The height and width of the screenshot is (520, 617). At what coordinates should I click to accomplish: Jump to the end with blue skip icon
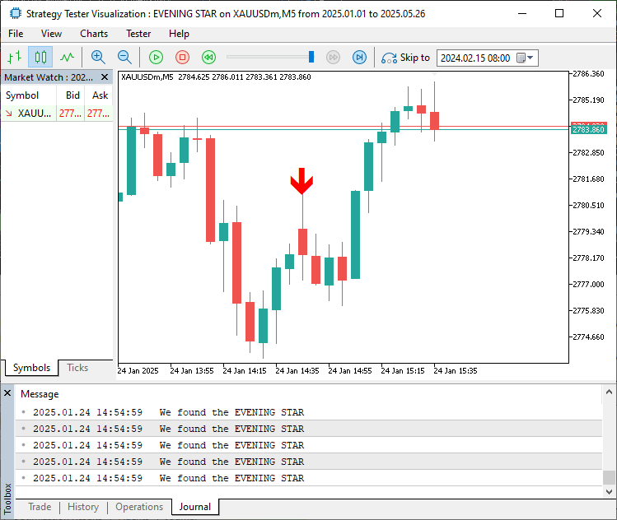pyautogui.click(x=359, y=58)
